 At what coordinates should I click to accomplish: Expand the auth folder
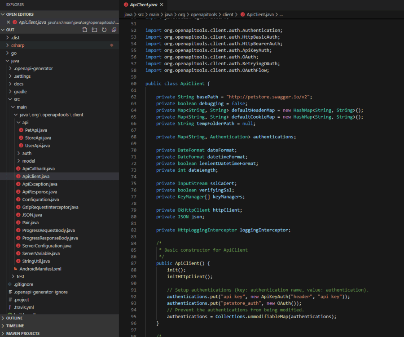tap(26, 153)
